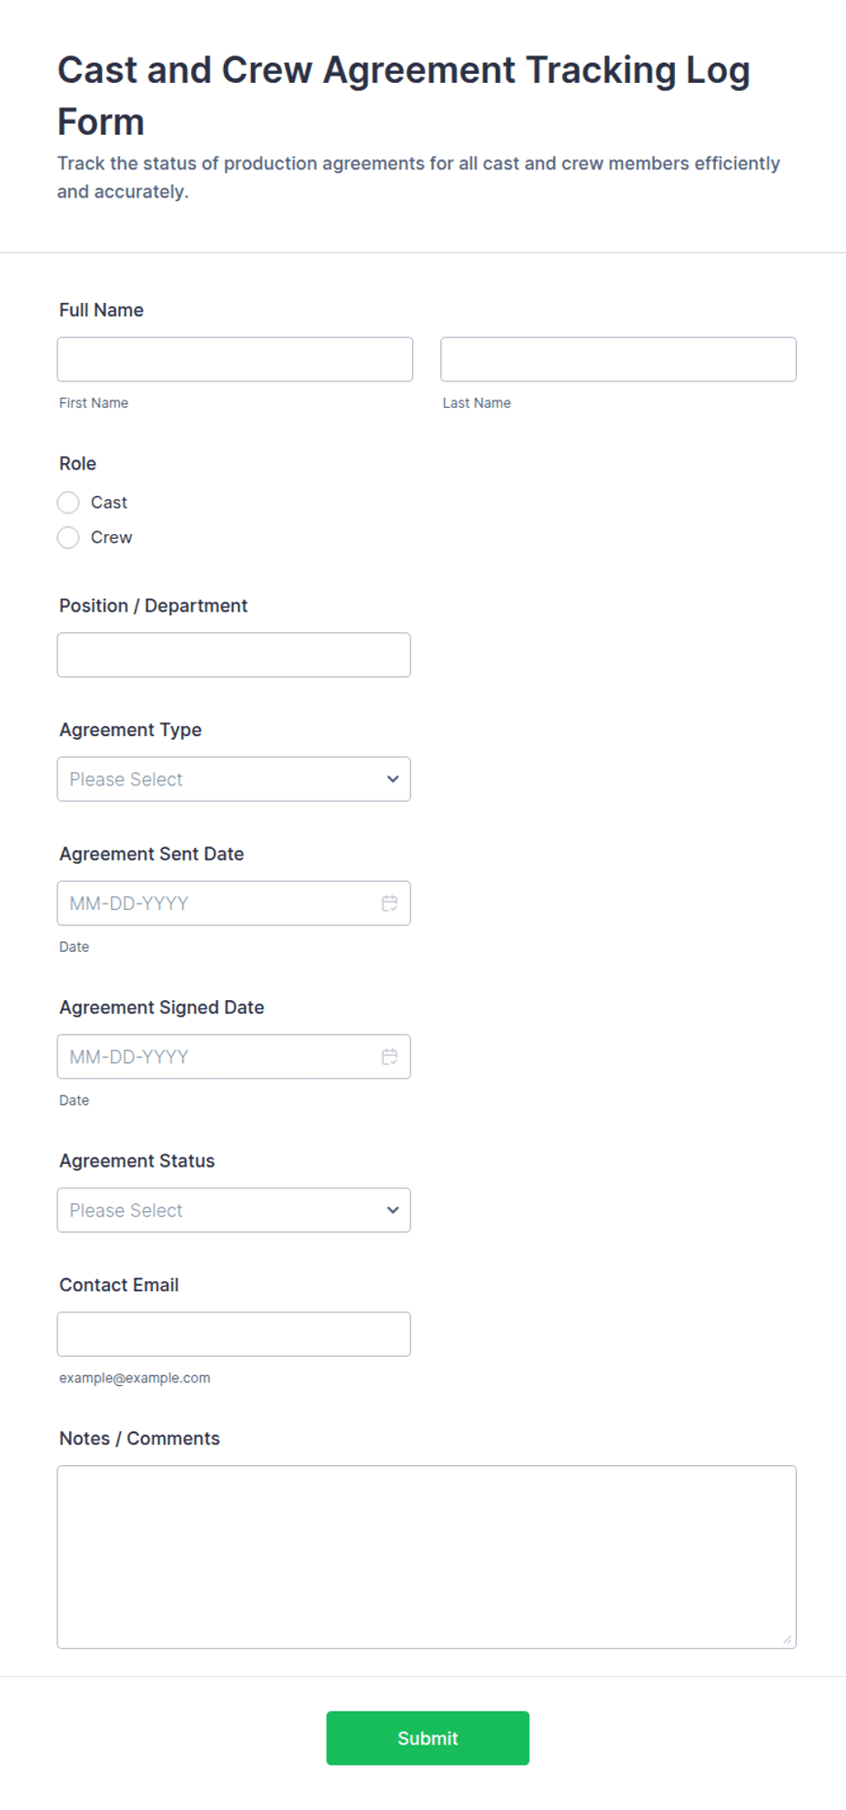The width and height of the screenshot is (846, 1810).
Task: Click the Agreement Status chevron arrow
Action: click(393, 1210)
